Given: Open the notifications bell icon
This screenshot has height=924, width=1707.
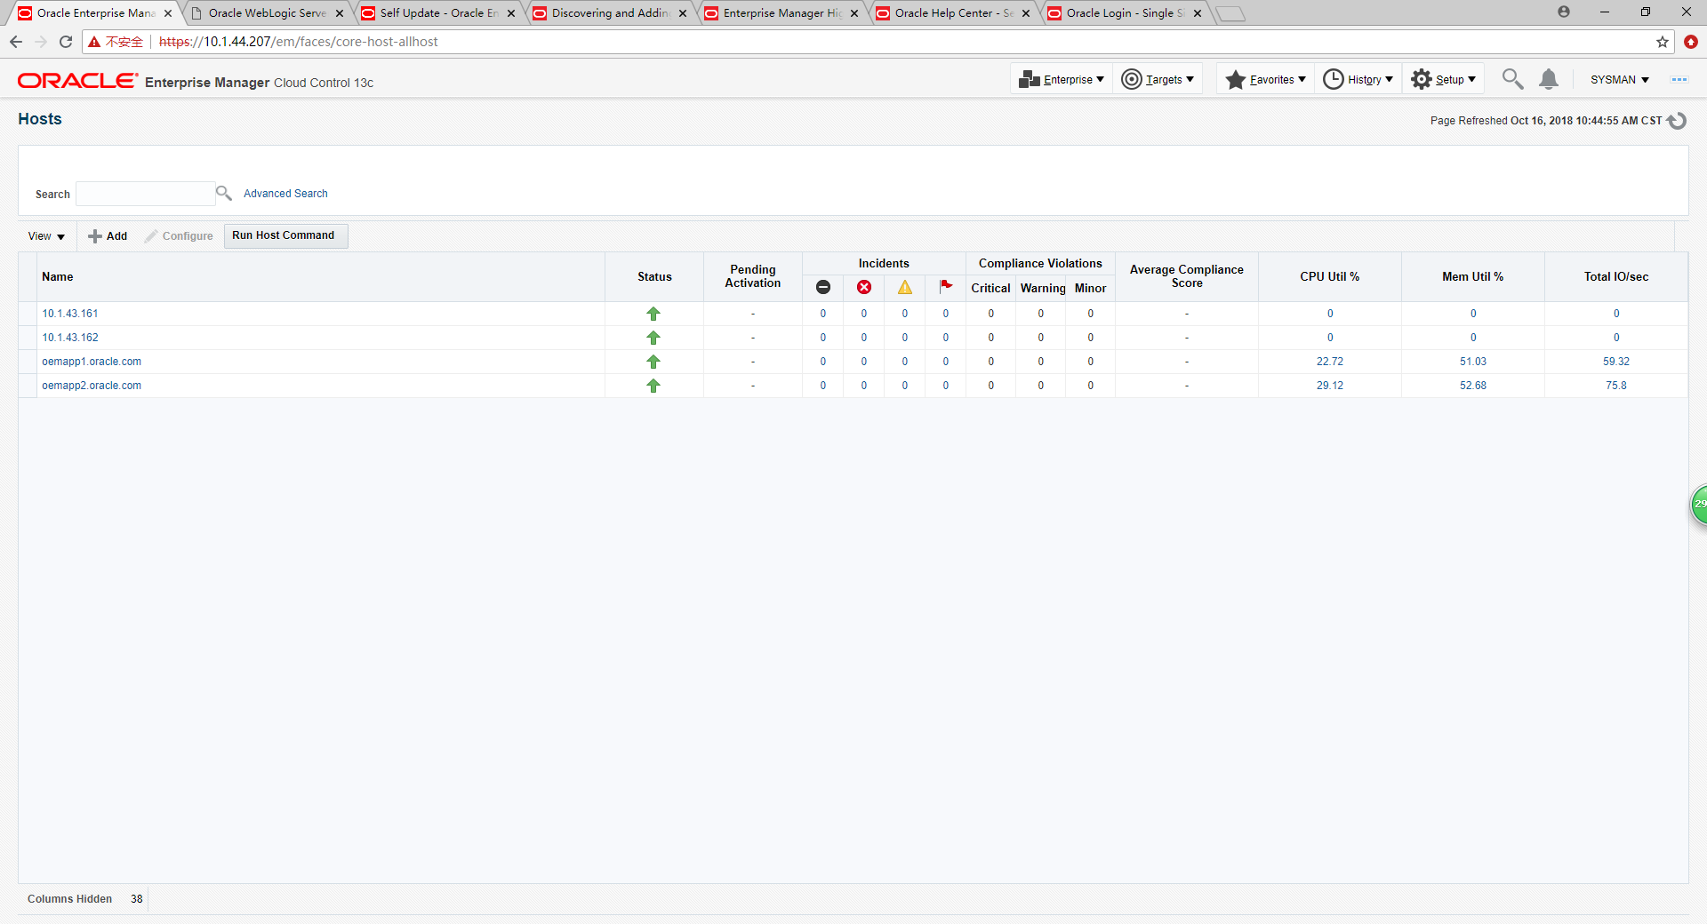Looking at the screenshot, I should coord(1548,79).
